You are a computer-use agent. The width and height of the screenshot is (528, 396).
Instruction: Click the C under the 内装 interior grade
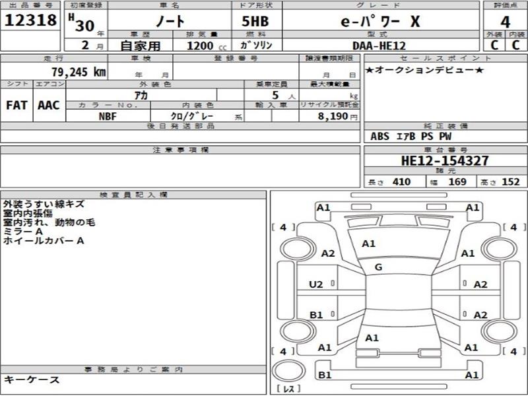[516, 45]
